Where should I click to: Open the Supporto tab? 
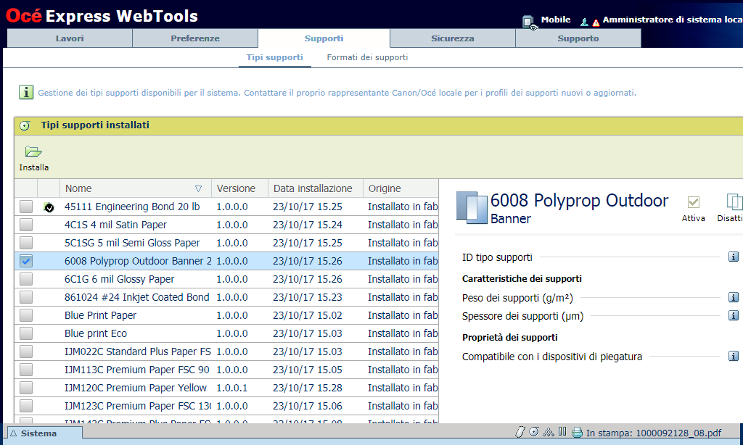coord(578,38)
